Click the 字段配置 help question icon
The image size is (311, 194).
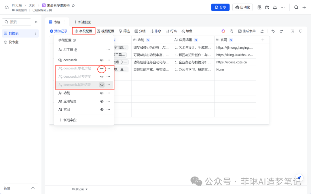pos(74,40)
